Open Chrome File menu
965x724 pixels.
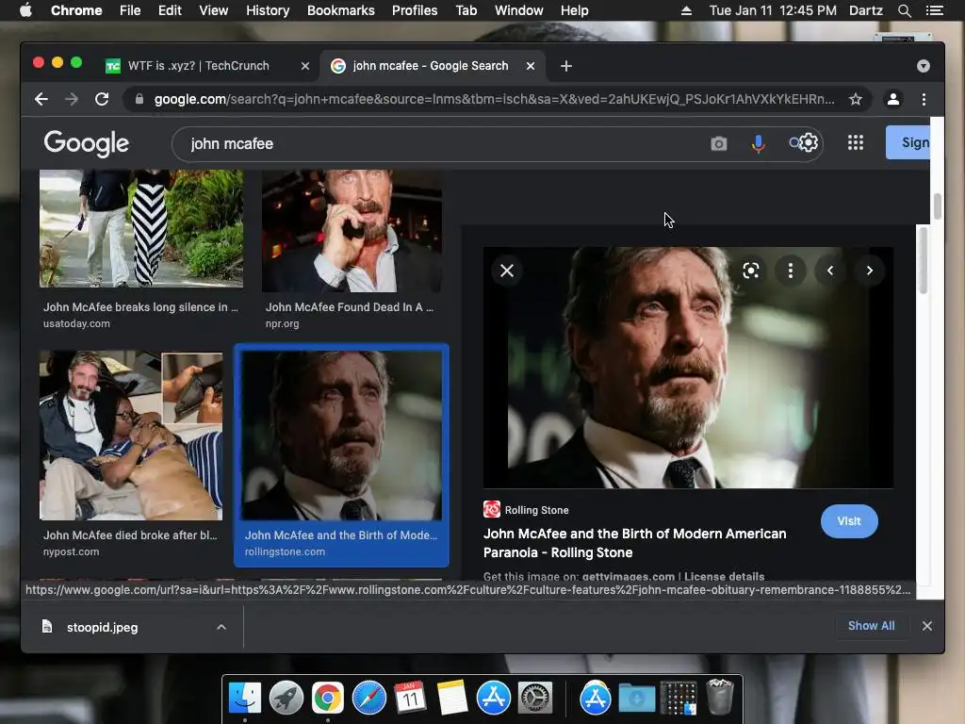click(x=130, y=10)
